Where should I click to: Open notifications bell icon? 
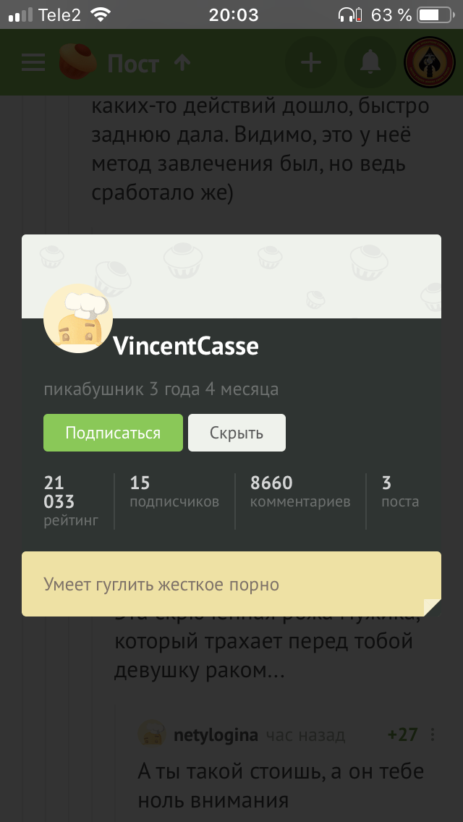(370, 63)
